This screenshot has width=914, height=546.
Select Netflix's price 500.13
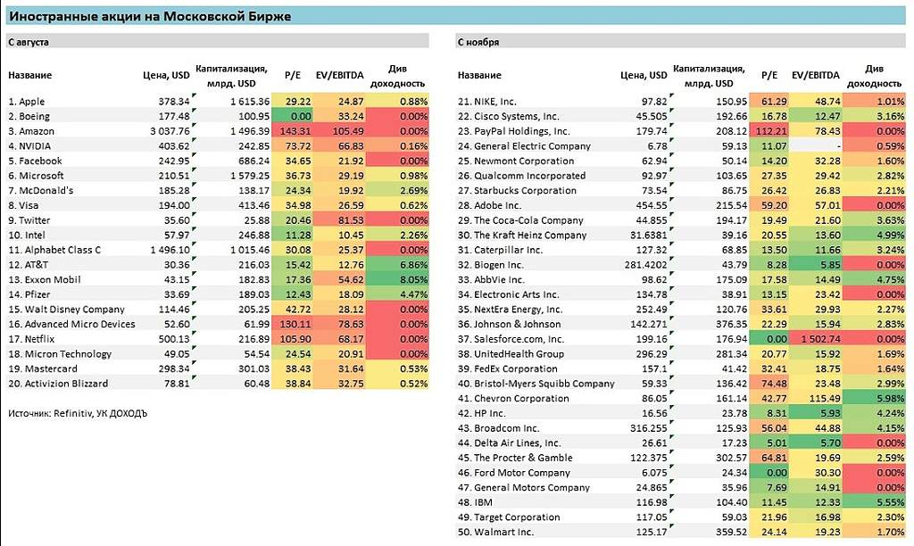pos(174,339)
